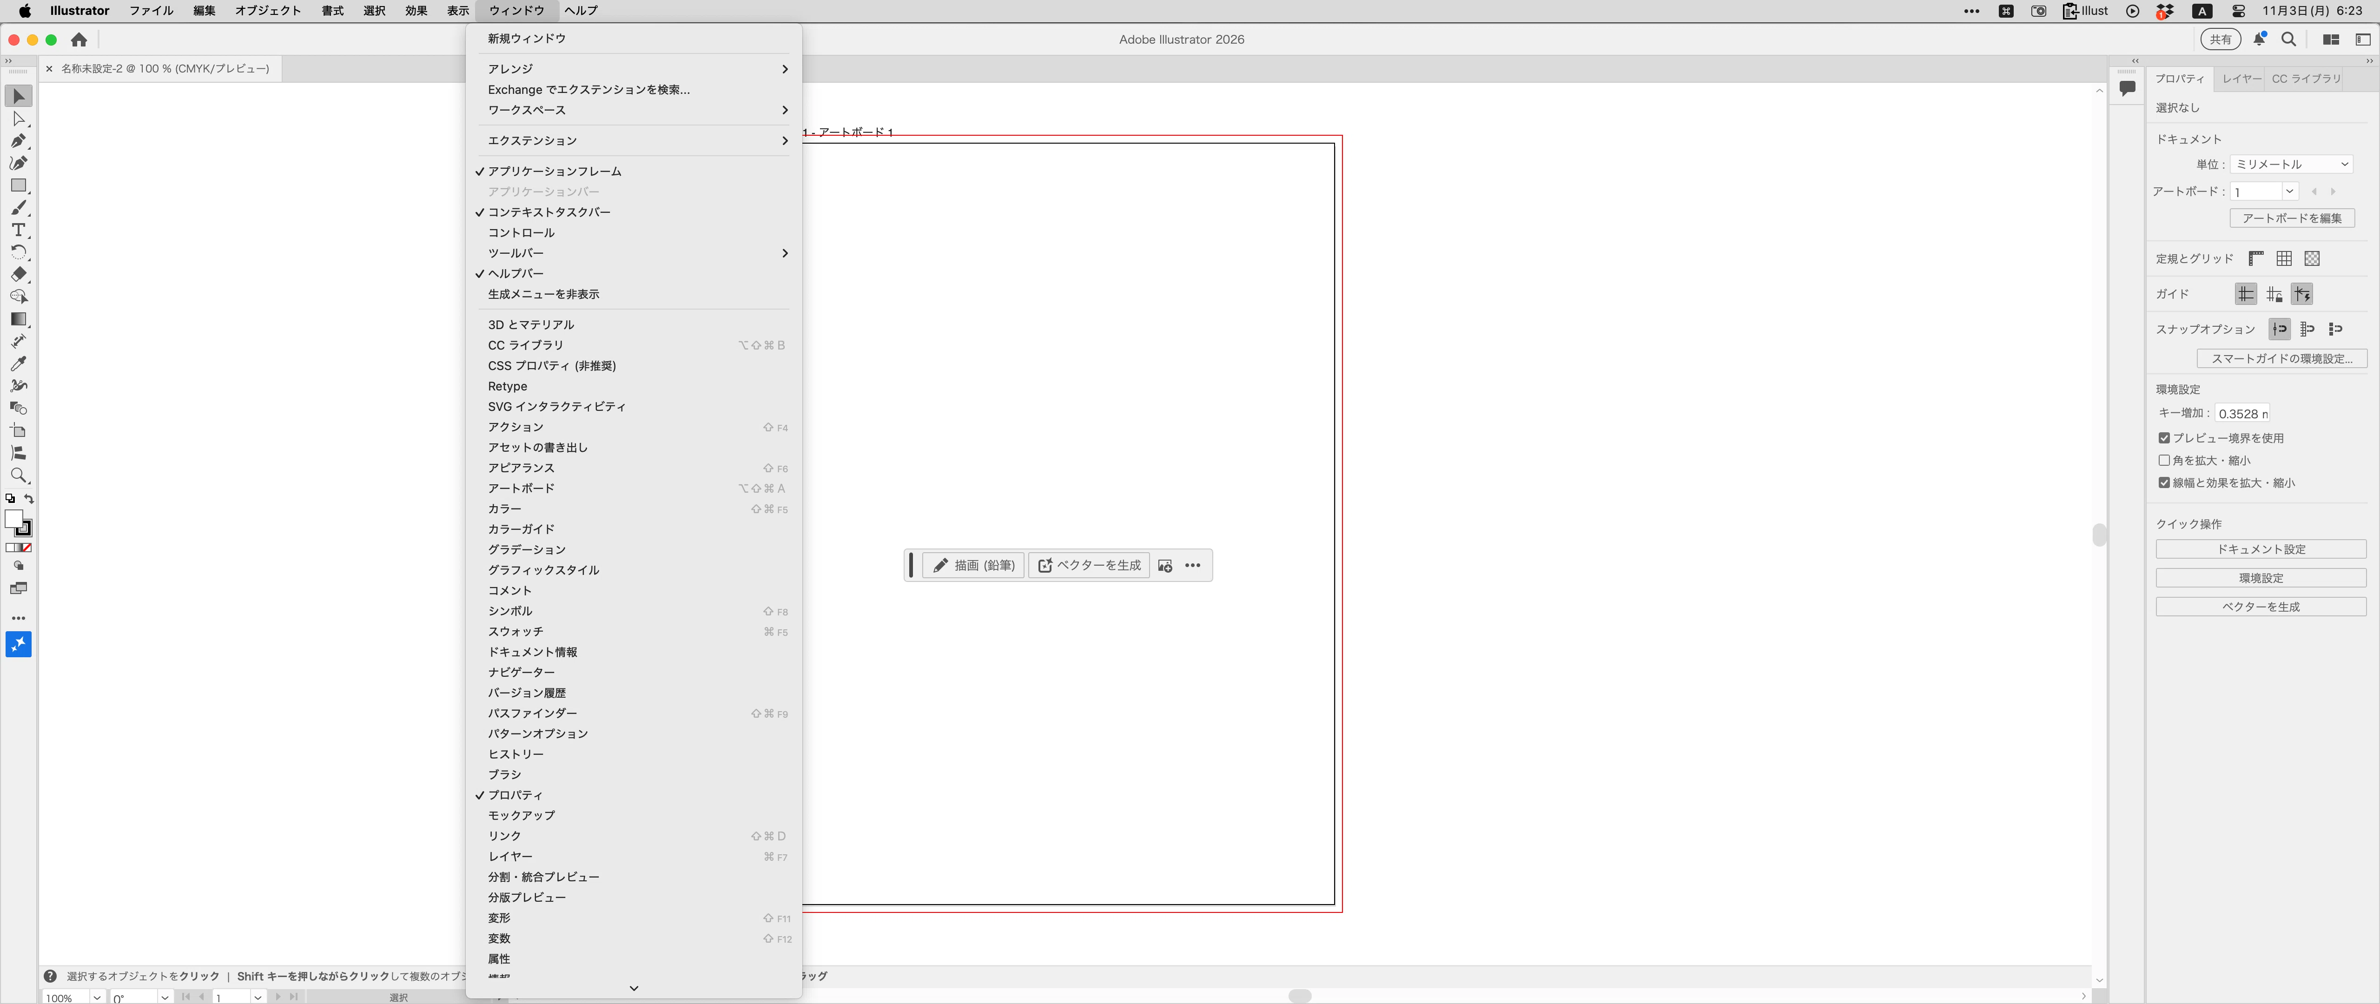Image resolution: width=2380 pixels, height=1004 pixels.
Task: Choose スウォッチ from the Window menu
Action: tap(634, 632)
